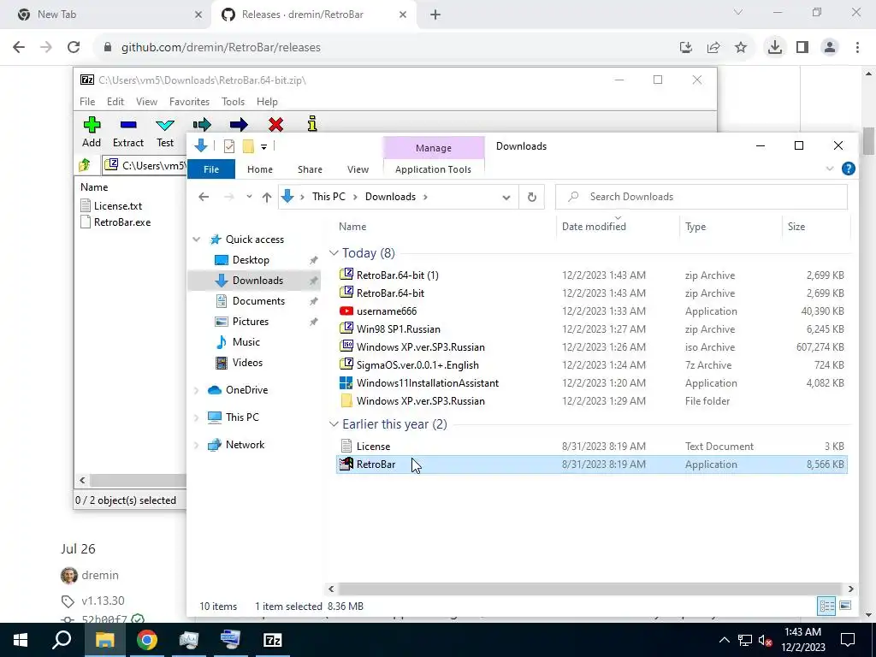
Task: Click New folder icon in Explorer title bar
Action: tap(248, 146)
